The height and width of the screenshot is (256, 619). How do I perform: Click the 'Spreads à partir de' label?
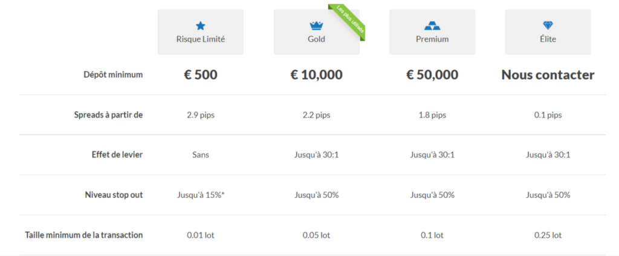[109, 115]
